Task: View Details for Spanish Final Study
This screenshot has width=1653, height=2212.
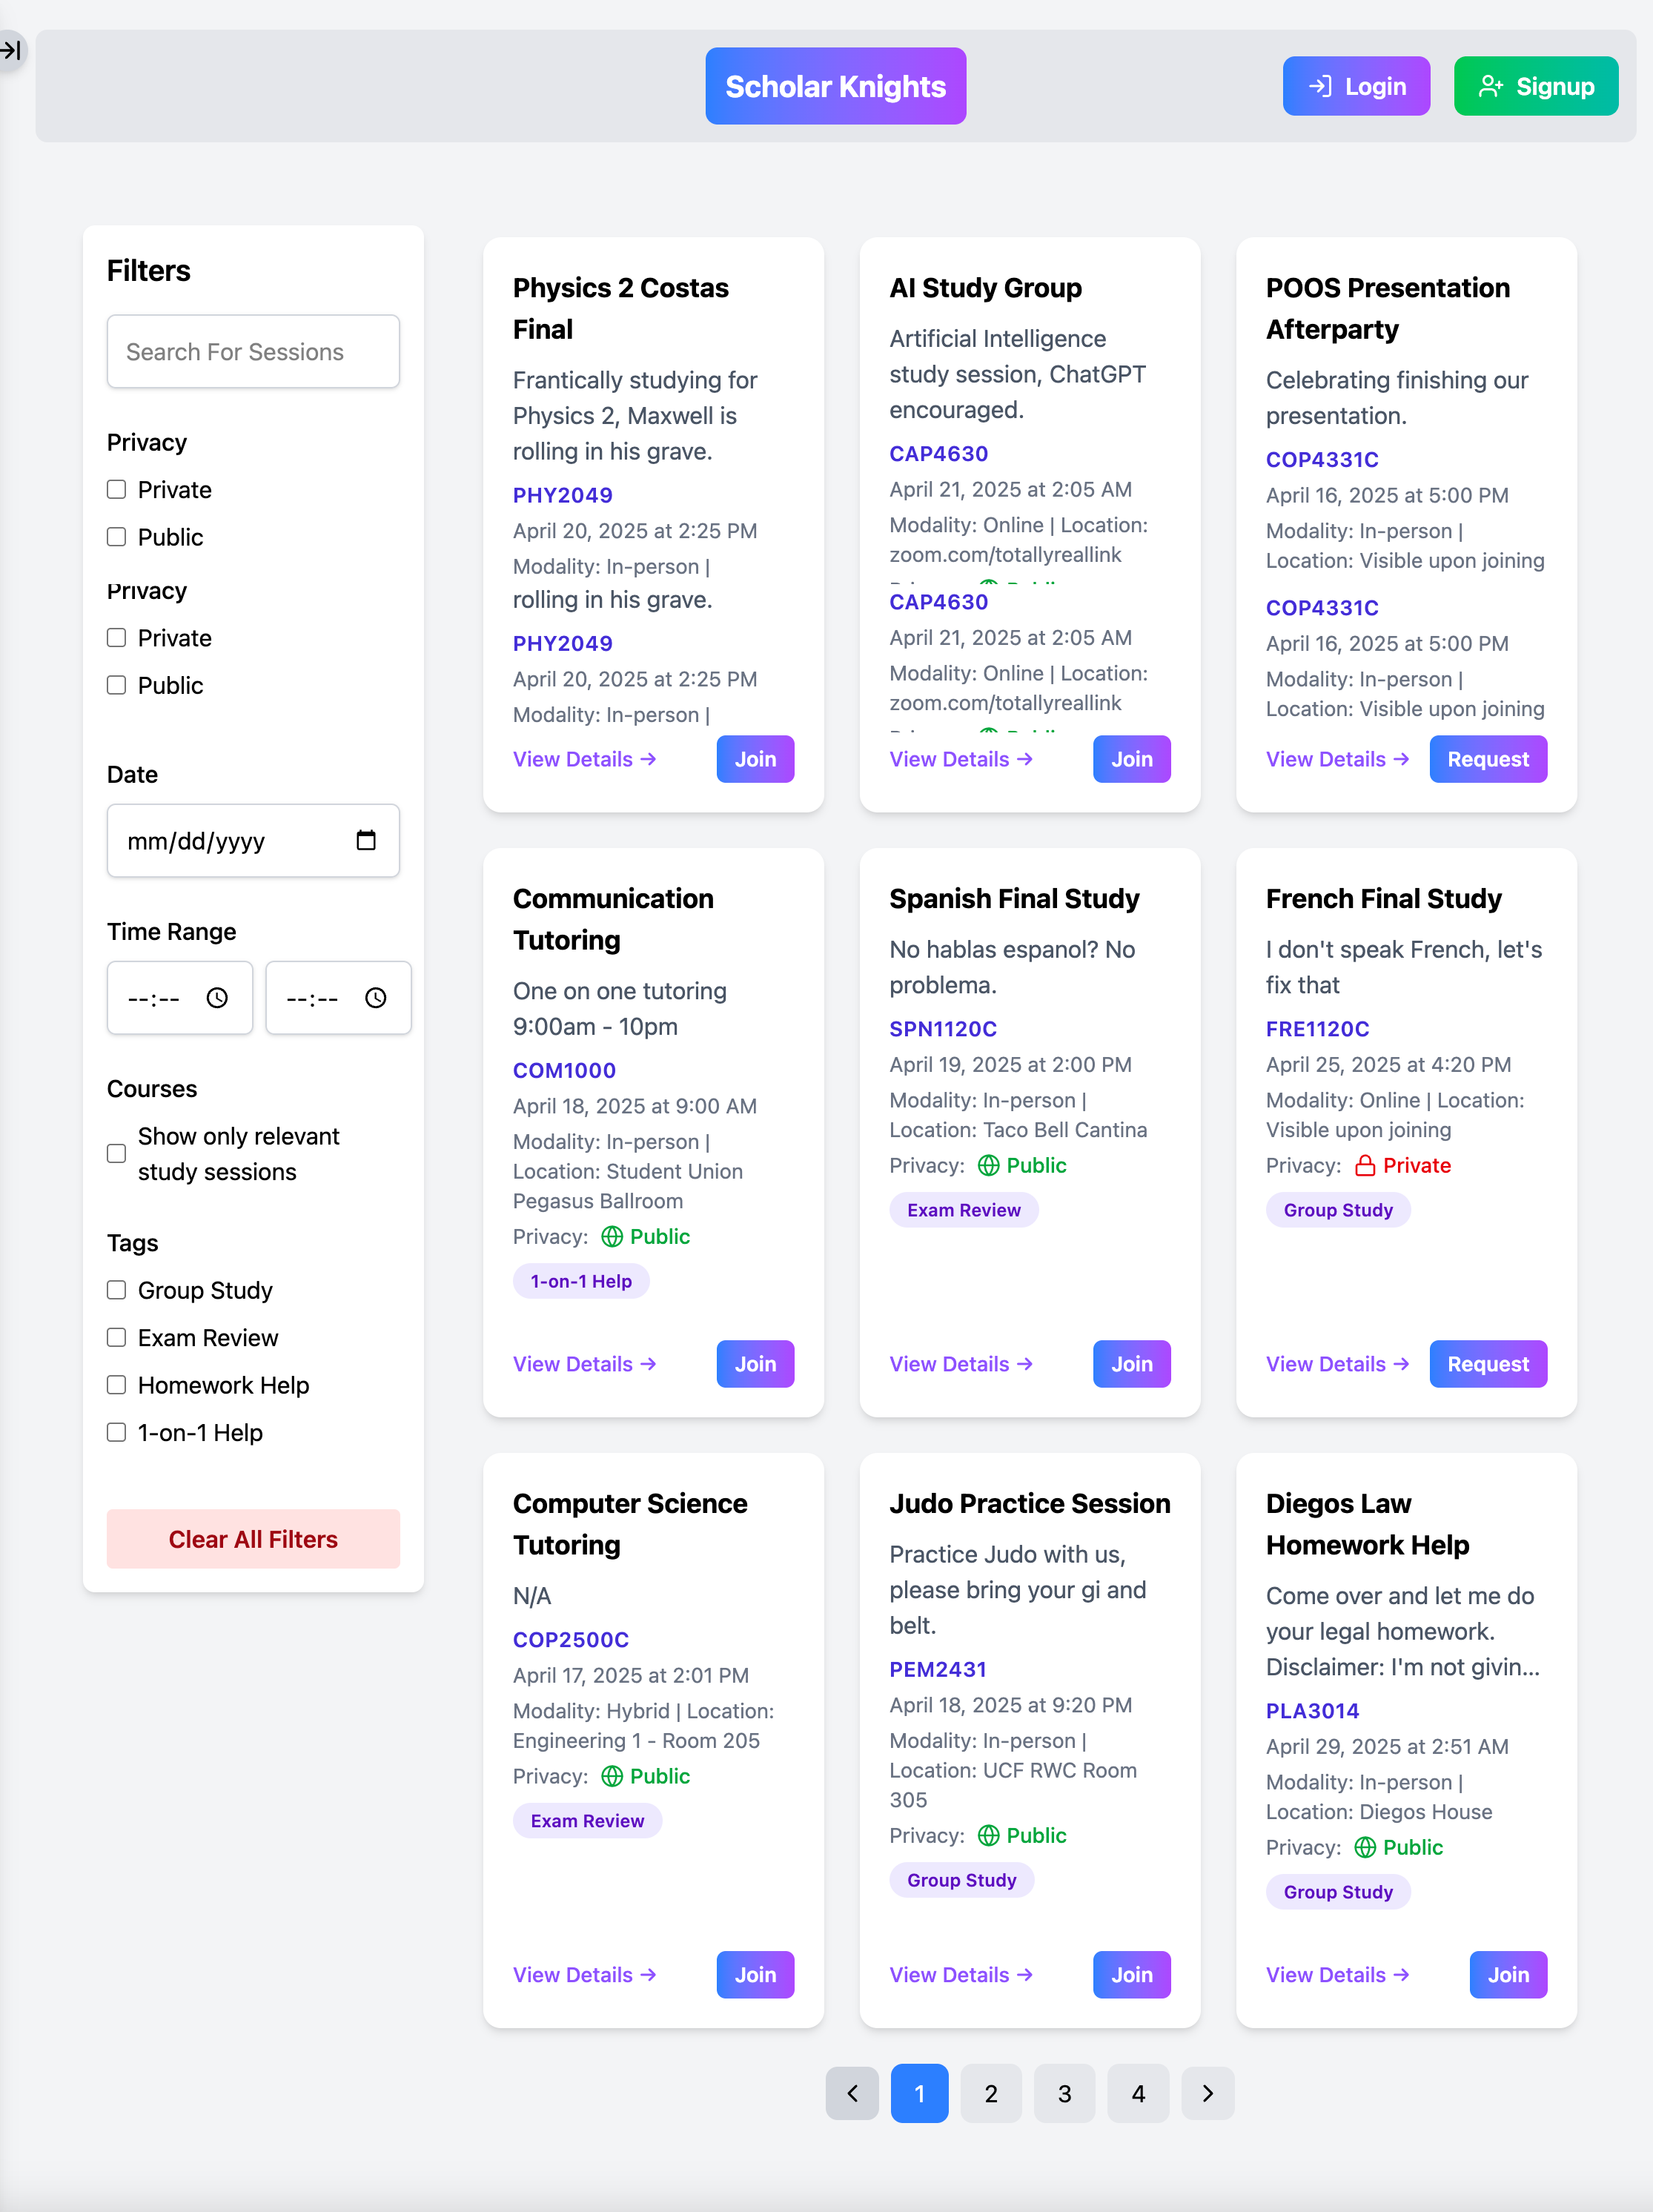Action: coord(961,1364)
